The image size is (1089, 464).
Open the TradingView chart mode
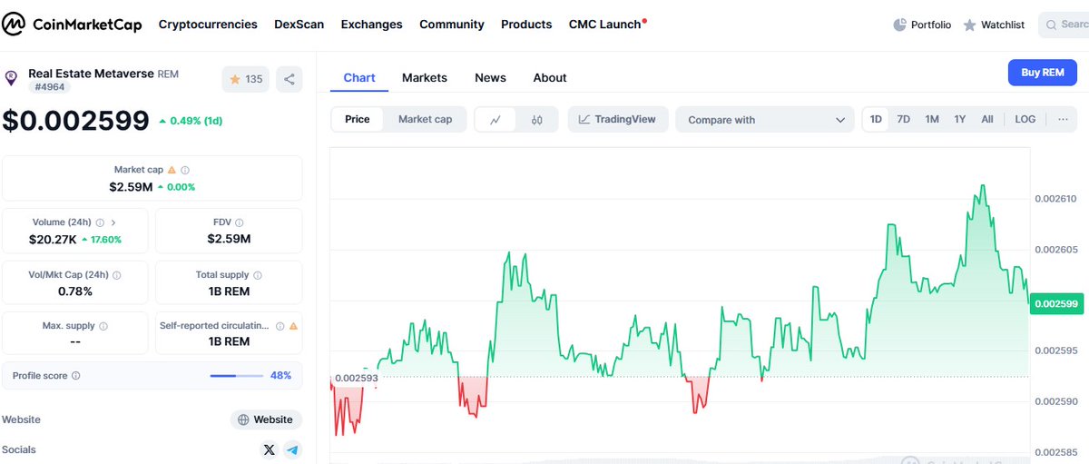pyautogui.click(x=618, y=119)
